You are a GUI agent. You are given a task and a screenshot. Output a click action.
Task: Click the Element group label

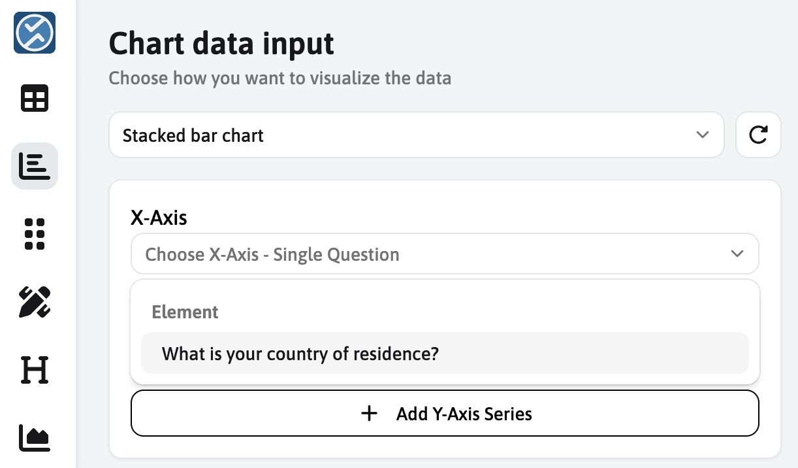click(x=185, y=312)
